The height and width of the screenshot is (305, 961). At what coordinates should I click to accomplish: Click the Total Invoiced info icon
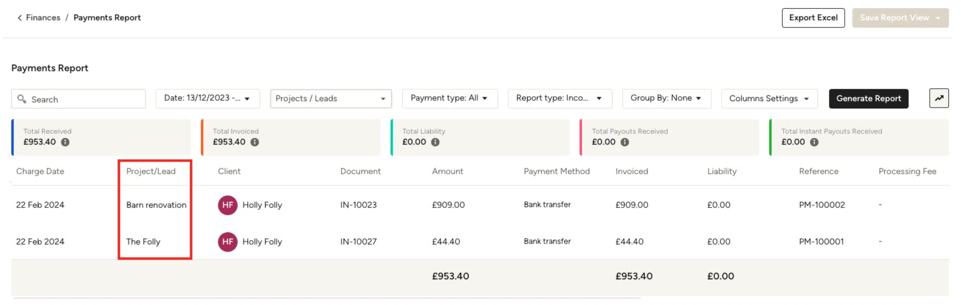pyautogui.click(x=255, y=142)
